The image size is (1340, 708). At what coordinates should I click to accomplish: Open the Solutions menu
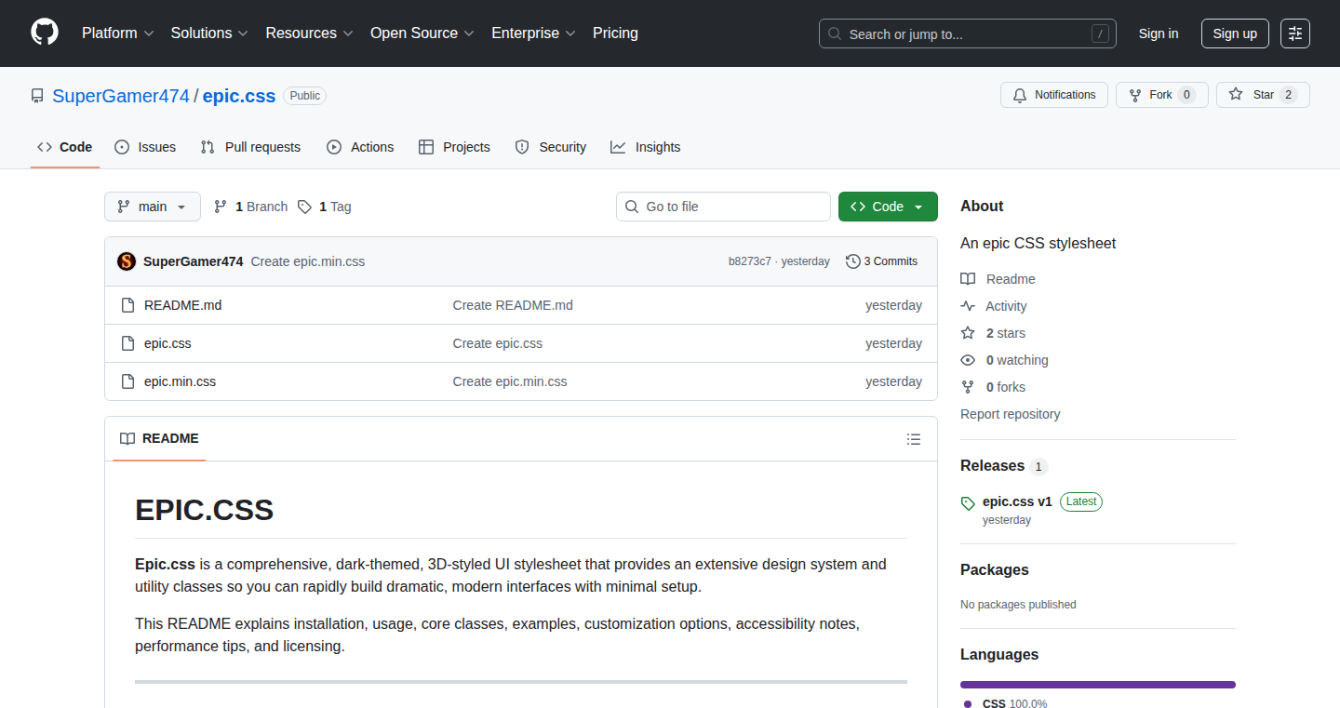(209, 33)
